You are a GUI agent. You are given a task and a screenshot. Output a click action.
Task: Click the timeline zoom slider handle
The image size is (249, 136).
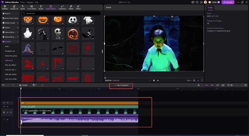(231, 85)
